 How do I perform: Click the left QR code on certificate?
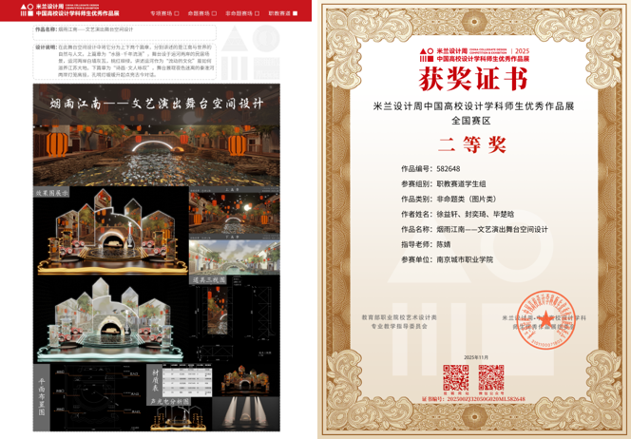[x=456, y=378]
